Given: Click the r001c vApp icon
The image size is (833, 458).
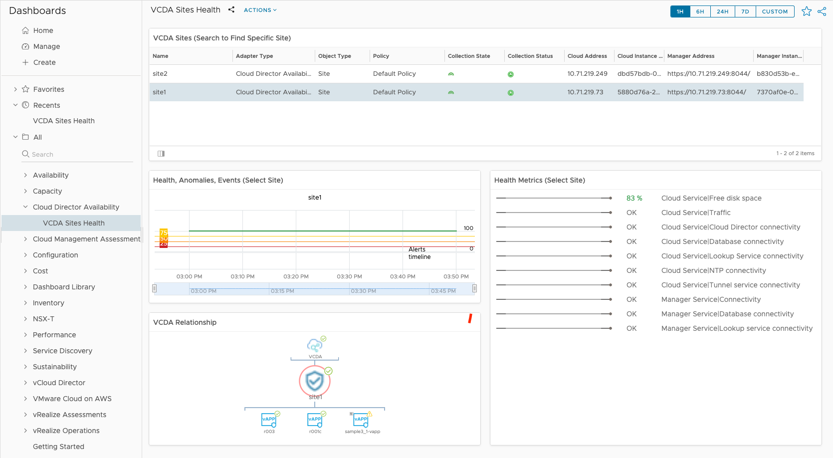Looking at the screenshot, I should pos(315,420).
